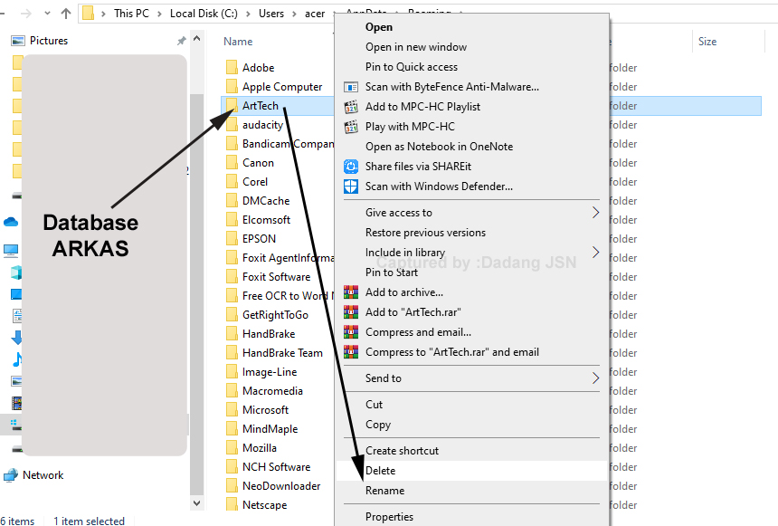Select the Netscape folder
The width and height of the screenshot is (778, 526).
click(x=264, y=504)
